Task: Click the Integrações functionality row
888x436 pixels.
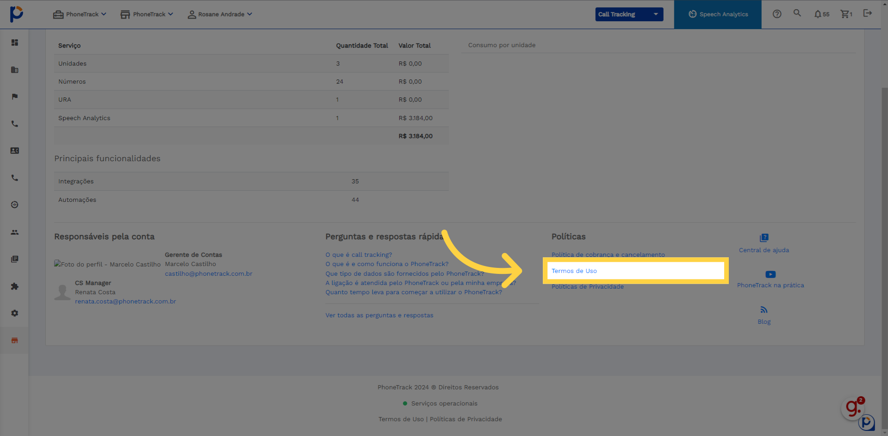Action: [x=251, y=181]
